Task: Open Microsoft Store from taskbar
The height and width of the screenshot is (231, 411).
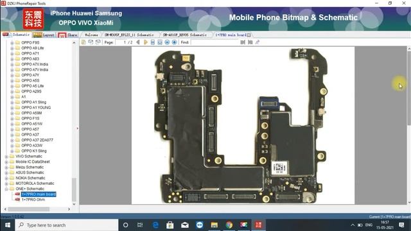Action: (x=170, y=225)
